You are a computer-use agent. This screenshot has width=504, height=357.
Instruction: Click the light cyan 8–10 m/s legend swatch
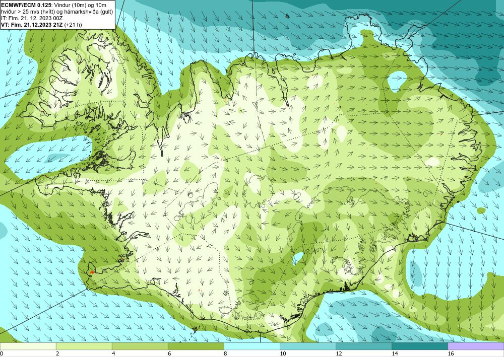click(251, 346)
